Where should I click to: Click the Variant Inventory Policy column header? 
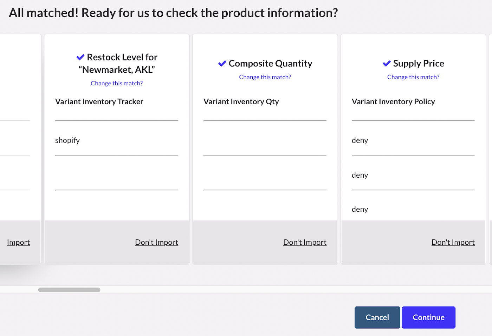tap(393, 101)
